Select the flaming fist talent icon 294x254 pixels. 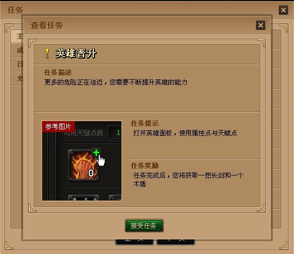pyautogui.click(x=84, y=166)
